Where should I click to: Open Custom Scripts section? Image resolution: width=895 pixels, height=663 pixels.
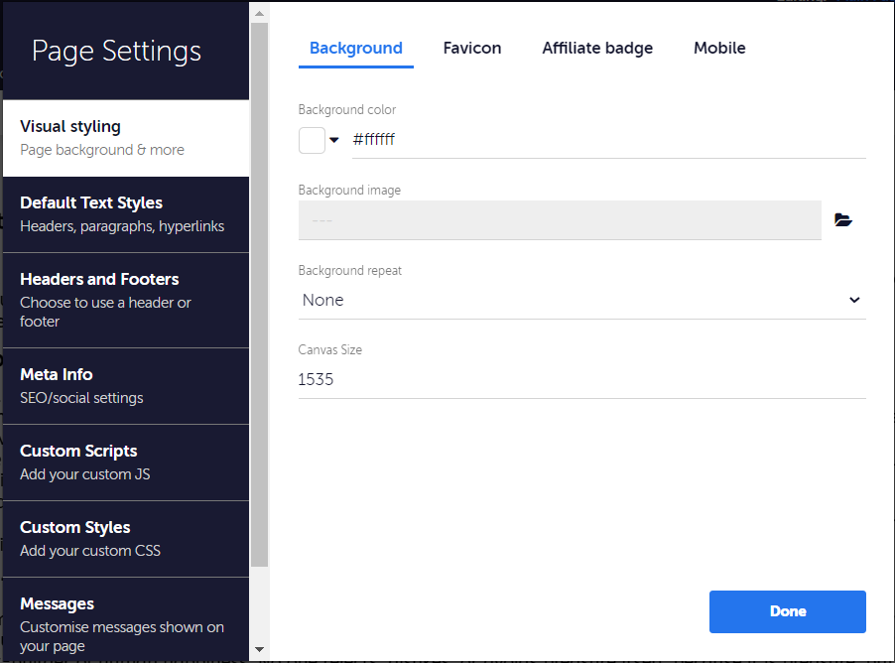[126, 463]
